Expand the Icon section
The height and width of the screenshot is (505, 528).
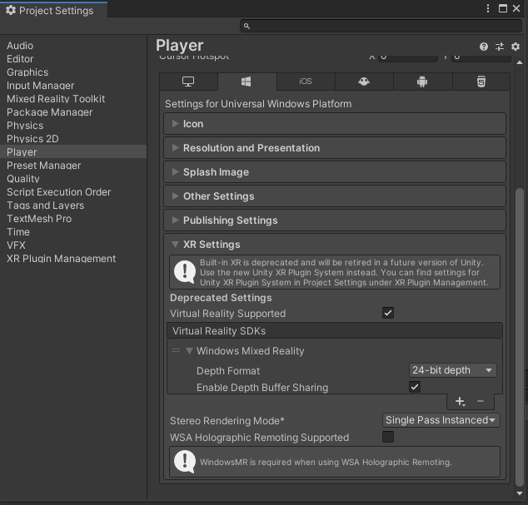tap(335, 124)
